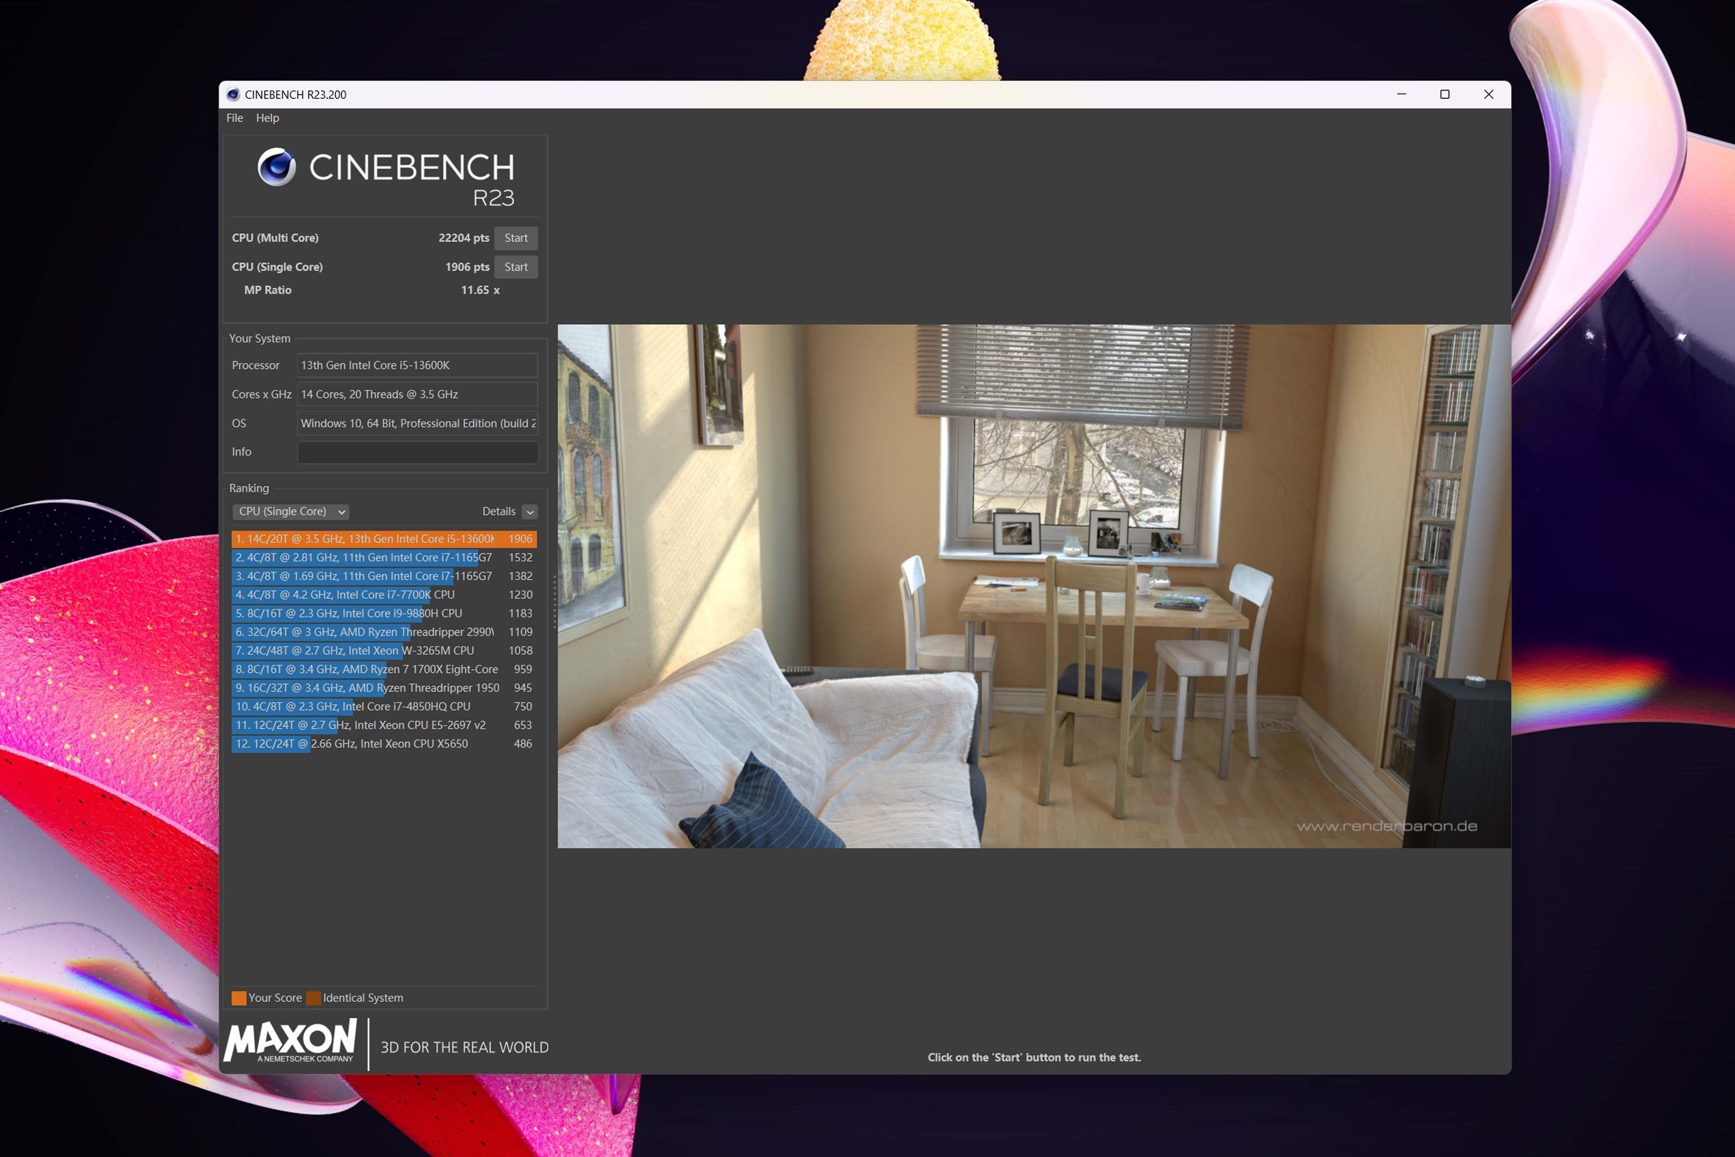The image size is (1735, 1157).
Task: Click the empty Info input field
Action: (417, 452)
